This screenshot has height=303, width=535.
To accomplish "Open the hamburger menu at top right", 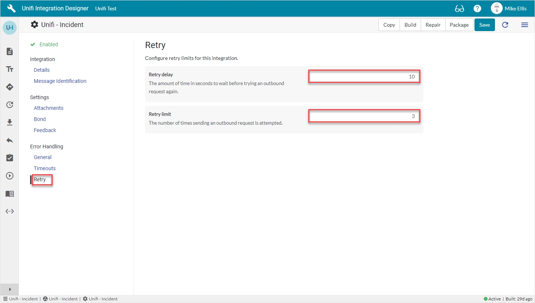I will pyautogui.click(x=524, y=25).
